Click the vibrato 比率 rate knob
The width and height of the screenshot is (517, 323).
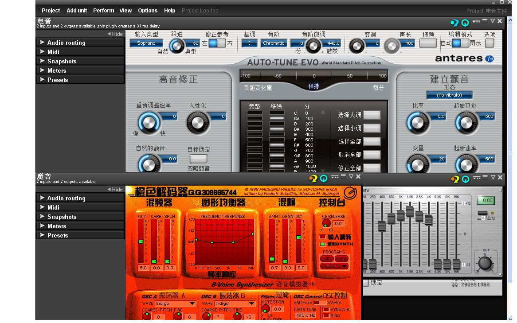click(417, 123)
